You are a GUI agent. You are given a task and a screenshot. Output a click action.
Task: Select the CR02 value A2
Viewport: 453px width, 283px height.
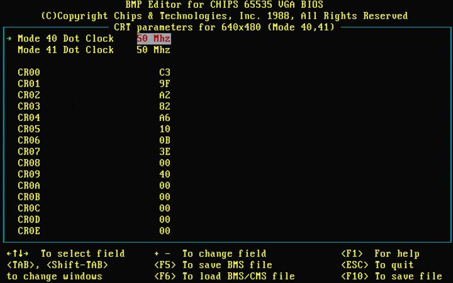(x=165, y=95)
